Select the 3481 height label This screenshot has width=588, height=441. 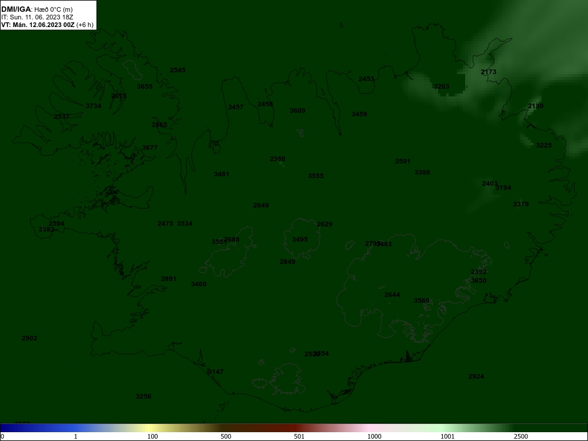click(222, 174)
